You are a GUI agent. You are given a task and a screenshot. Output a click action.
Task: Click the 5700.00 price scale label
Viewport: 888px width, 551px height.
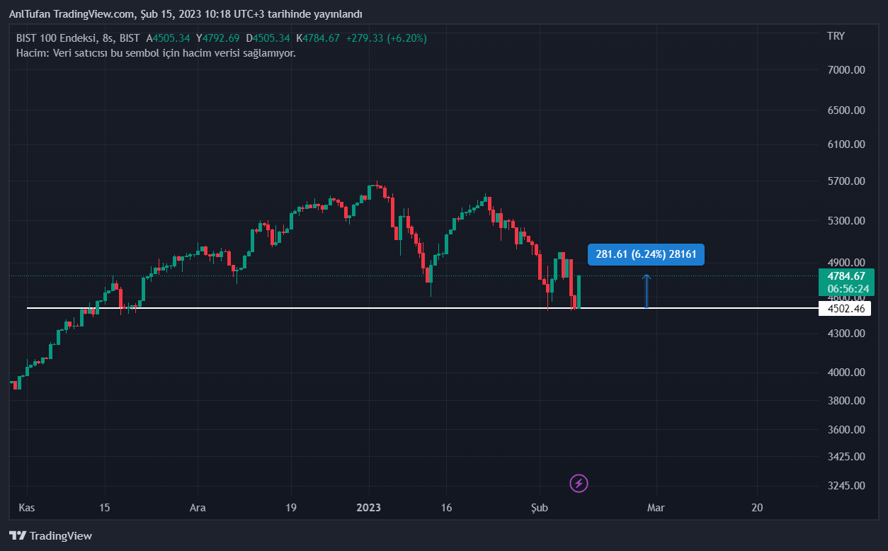tap(846, 181)
